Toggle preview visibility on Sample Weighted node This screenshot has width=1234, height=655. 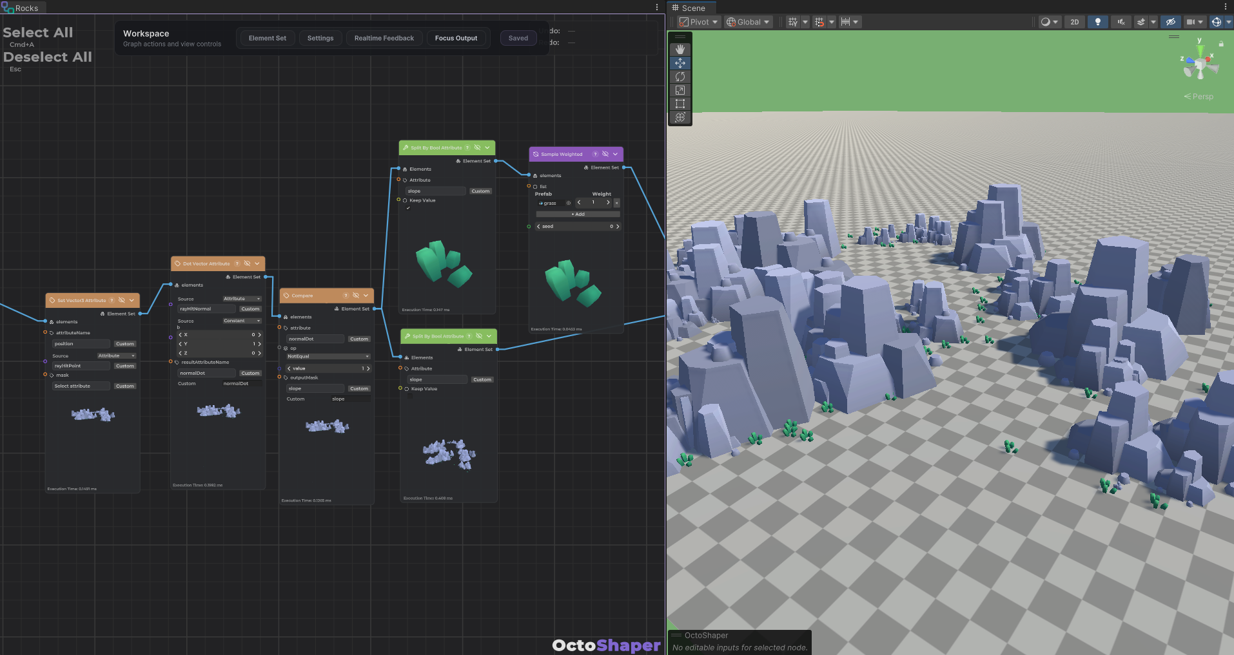coord(605,154)
